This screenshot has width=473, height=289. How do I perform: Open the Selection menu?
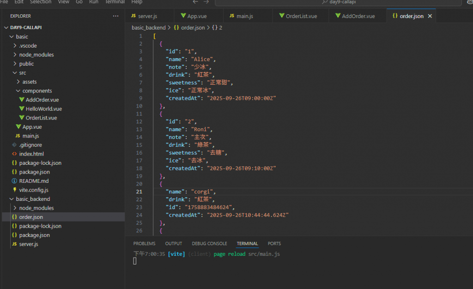tap(41, 2)
